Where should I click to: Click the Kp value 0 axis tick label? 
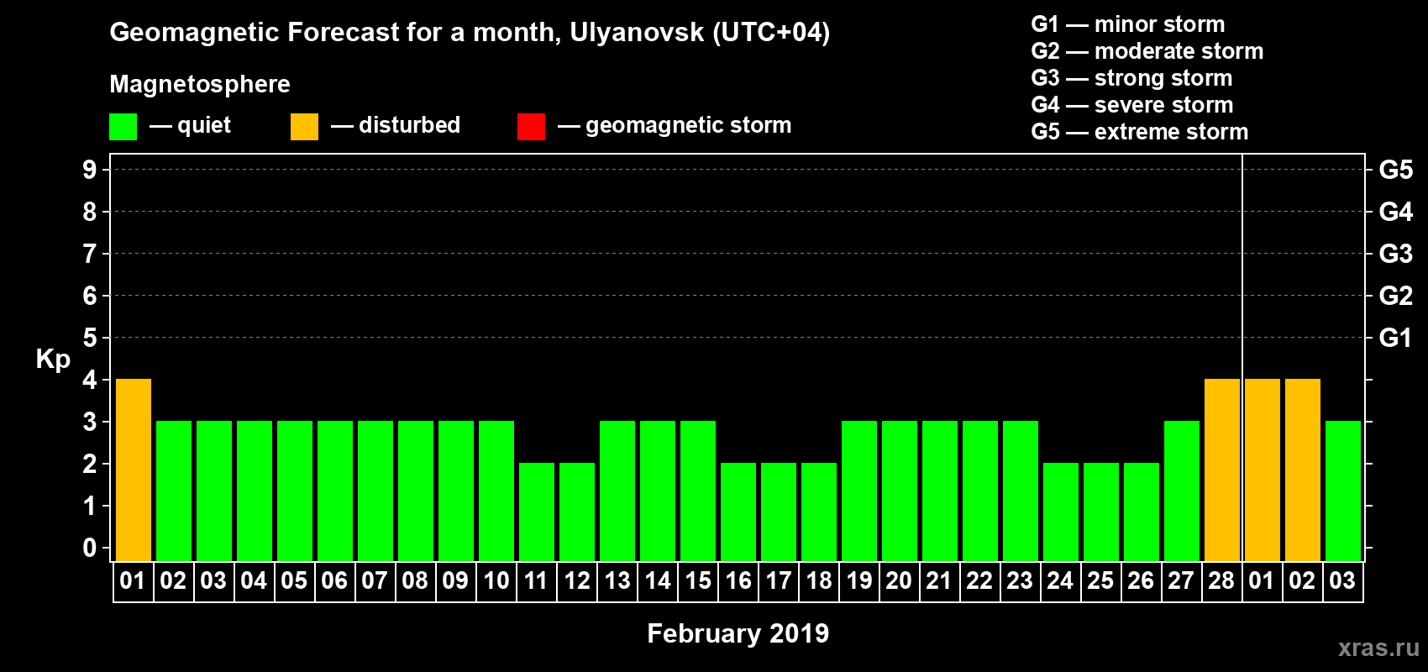(x=90, y=548)
